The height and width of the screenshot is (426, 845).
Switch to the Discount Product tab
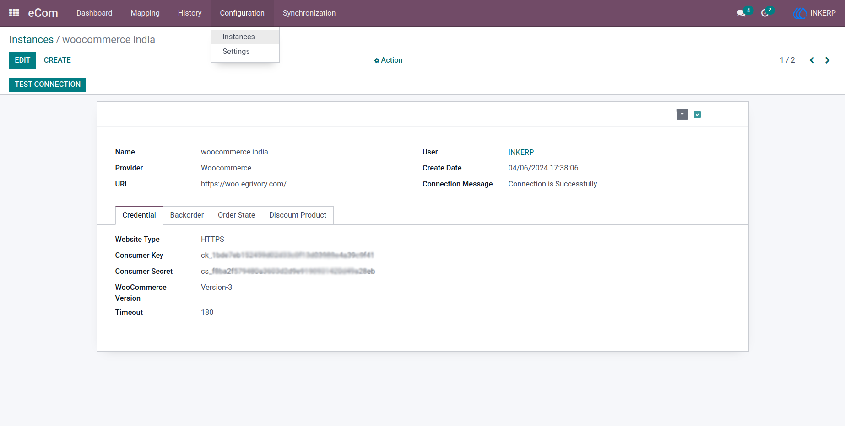(x=298, y=215)
